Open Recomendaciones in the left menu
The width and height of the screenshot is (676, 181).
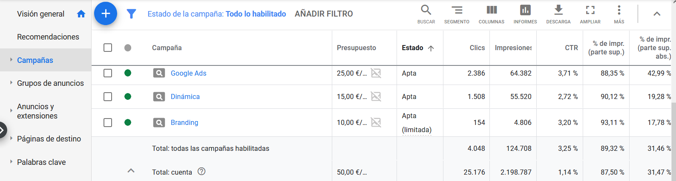click(48, 37)
